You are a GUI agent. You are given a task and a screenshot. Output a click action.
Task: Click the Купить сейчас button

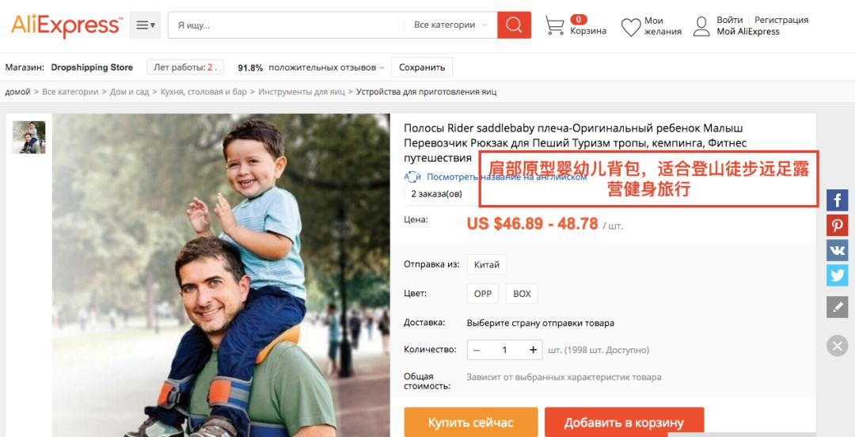[470, 422]
